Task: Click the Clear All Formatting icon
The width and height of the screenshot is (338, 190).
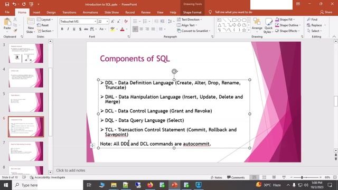Action: [x=126, y=21]
